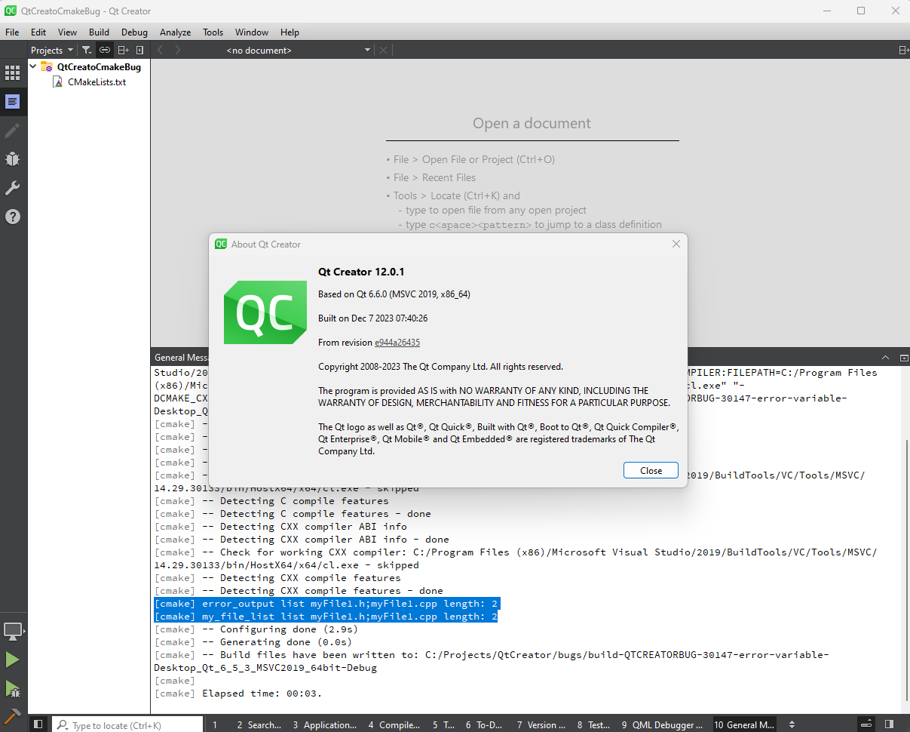
Task: Open 7 Version Control tab
Action: tap(542, 725)
